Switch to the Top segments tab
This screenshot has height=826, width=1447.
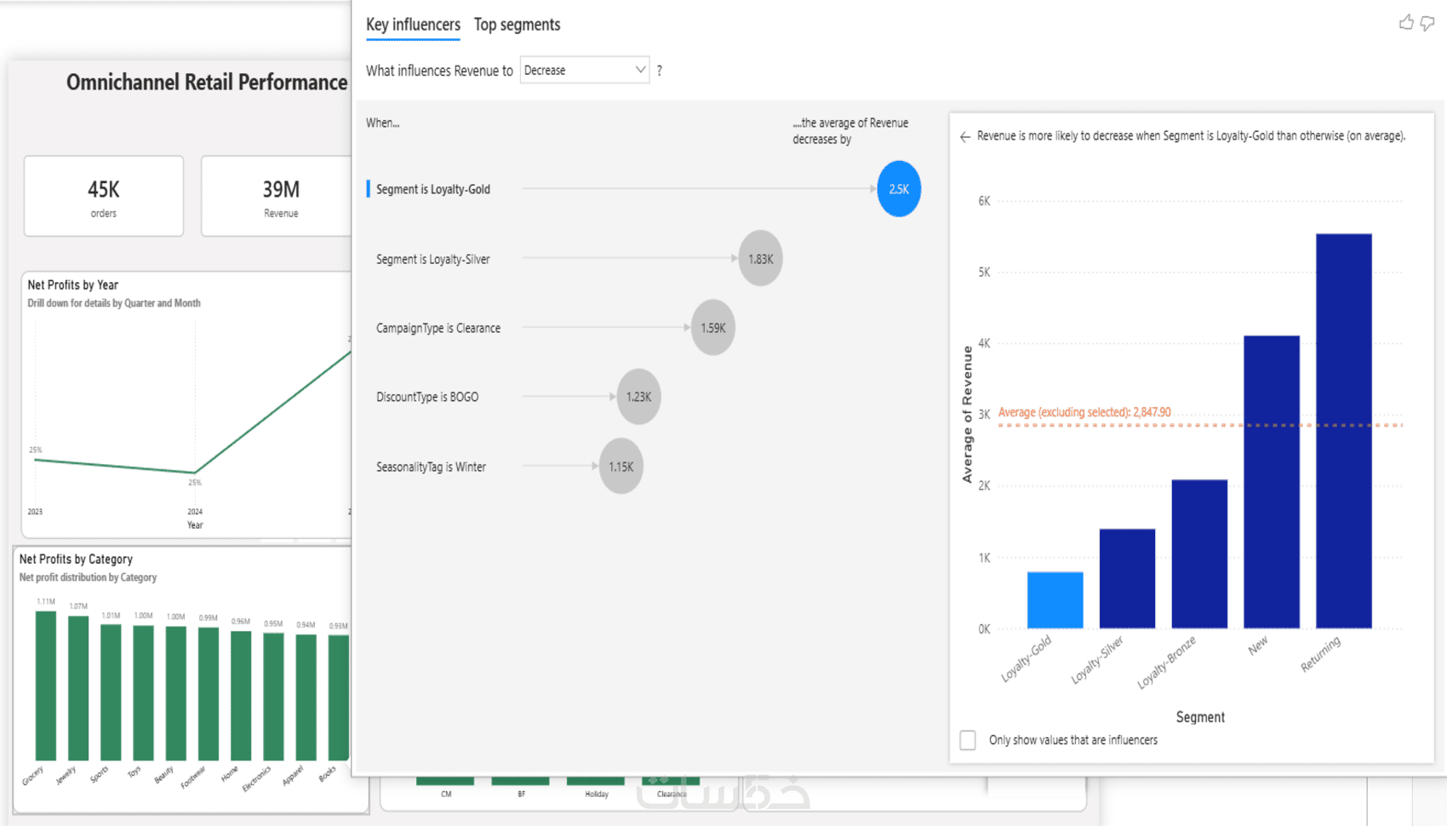517,25
